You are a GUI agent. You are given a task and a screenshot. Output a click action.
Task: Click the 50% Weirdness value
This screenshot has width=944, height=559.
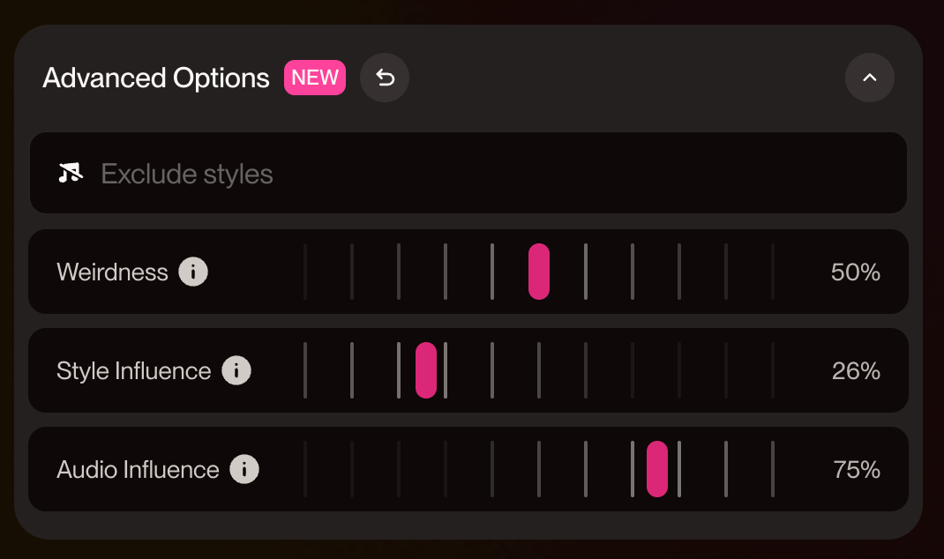tap(855, 272)
